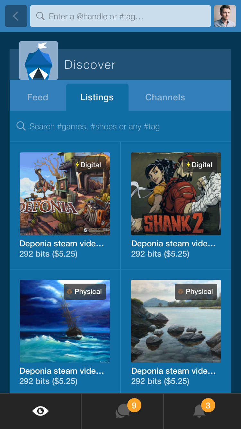The width and height of the screenshot is (241, 429).
Task: Open listing title under ship painting
Action: click(x=62, y=371)
